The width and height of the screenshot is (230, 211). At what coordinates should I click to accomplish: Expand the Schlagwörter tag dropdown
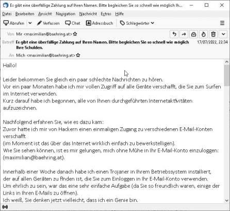(137, 23)
